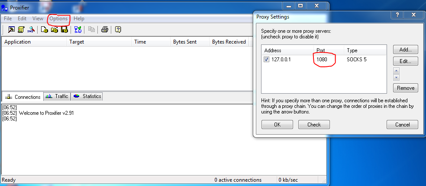
Task: Click the Print icon in toolbar
Action: (x=105, y=29)
